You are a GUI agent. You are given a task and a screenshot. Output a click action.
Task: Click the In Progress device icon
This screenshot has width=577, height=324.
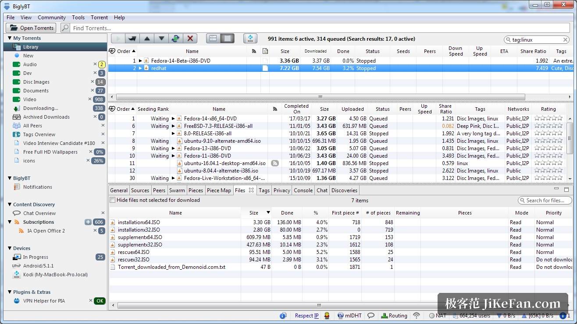pos(17,257)
